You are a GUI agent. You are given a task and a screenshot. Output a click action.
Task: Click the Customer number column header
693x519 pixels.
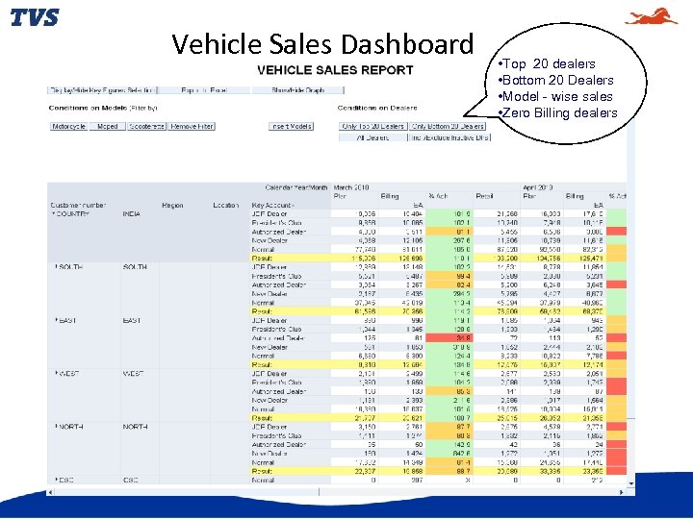(x=78, y=206)
